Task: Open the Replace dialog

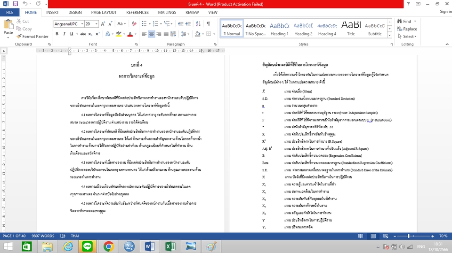Action: pos(407,29)
